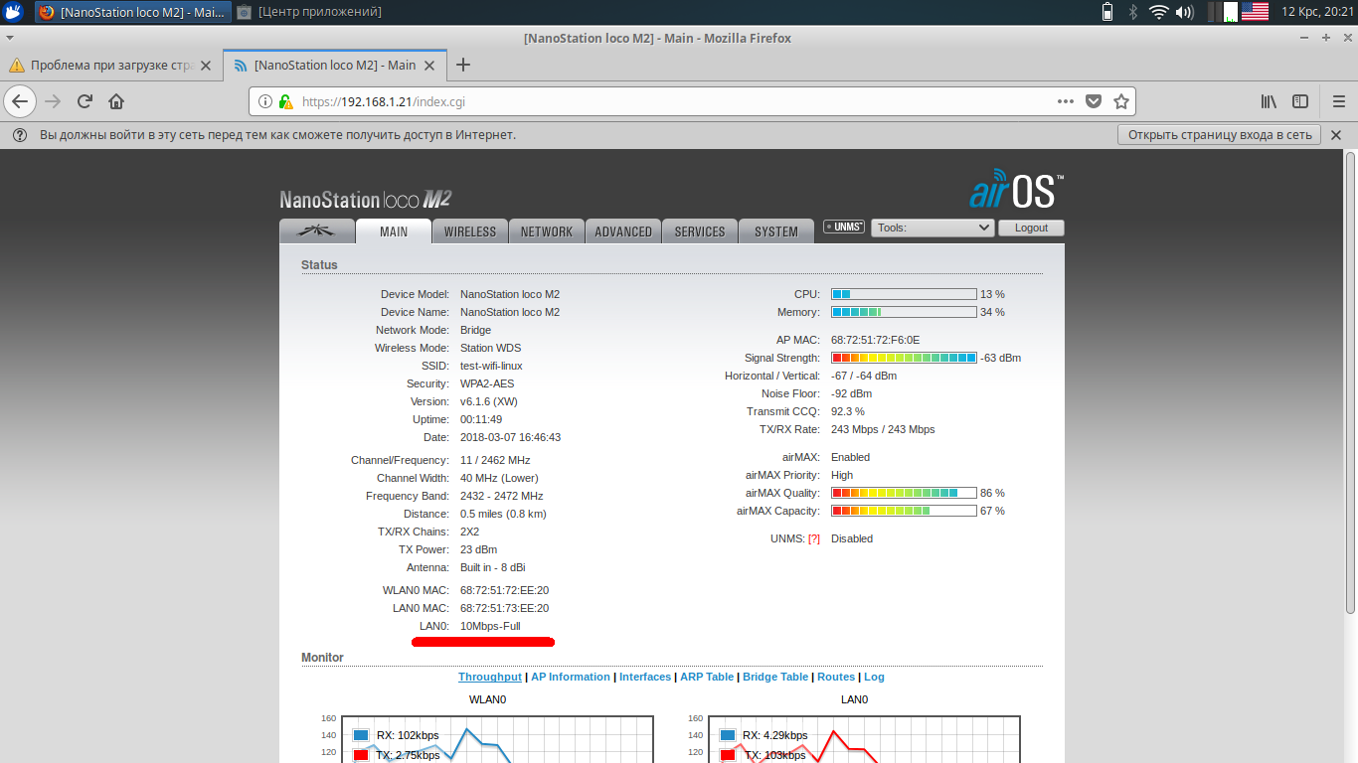Click the Logout button
This screenshot has height=763, width=1358.
(1031, 228)
